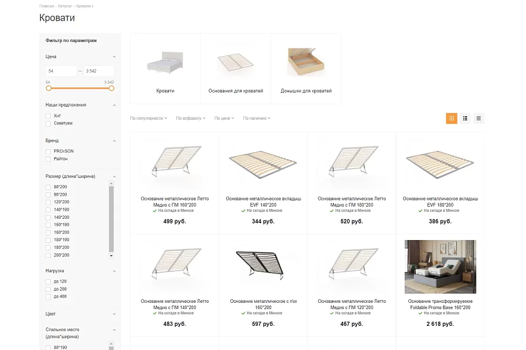The image size is (526, 350).
Task: Check load option до 120
Action: coord(48,281)
